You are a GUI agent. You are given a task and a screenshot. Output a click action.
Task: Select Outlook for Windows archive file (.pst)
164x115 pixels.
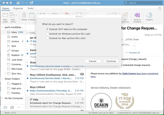pyautogui.click(x=47, y=34)
